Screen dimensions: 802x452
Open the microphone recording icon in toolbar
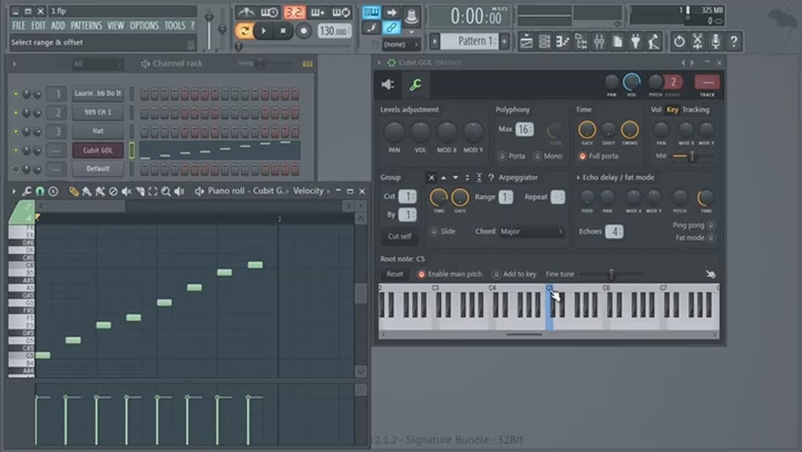(715, 42)
